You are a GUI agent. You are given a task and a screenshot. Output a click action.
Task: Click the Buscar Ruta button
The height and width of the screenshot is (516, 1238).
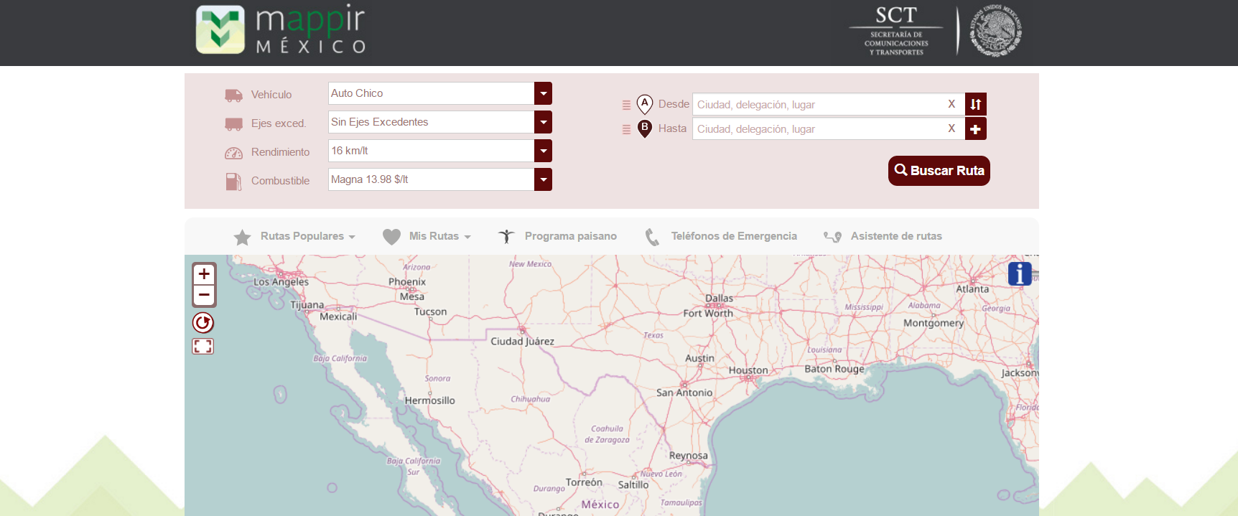(x=939, y=171)
